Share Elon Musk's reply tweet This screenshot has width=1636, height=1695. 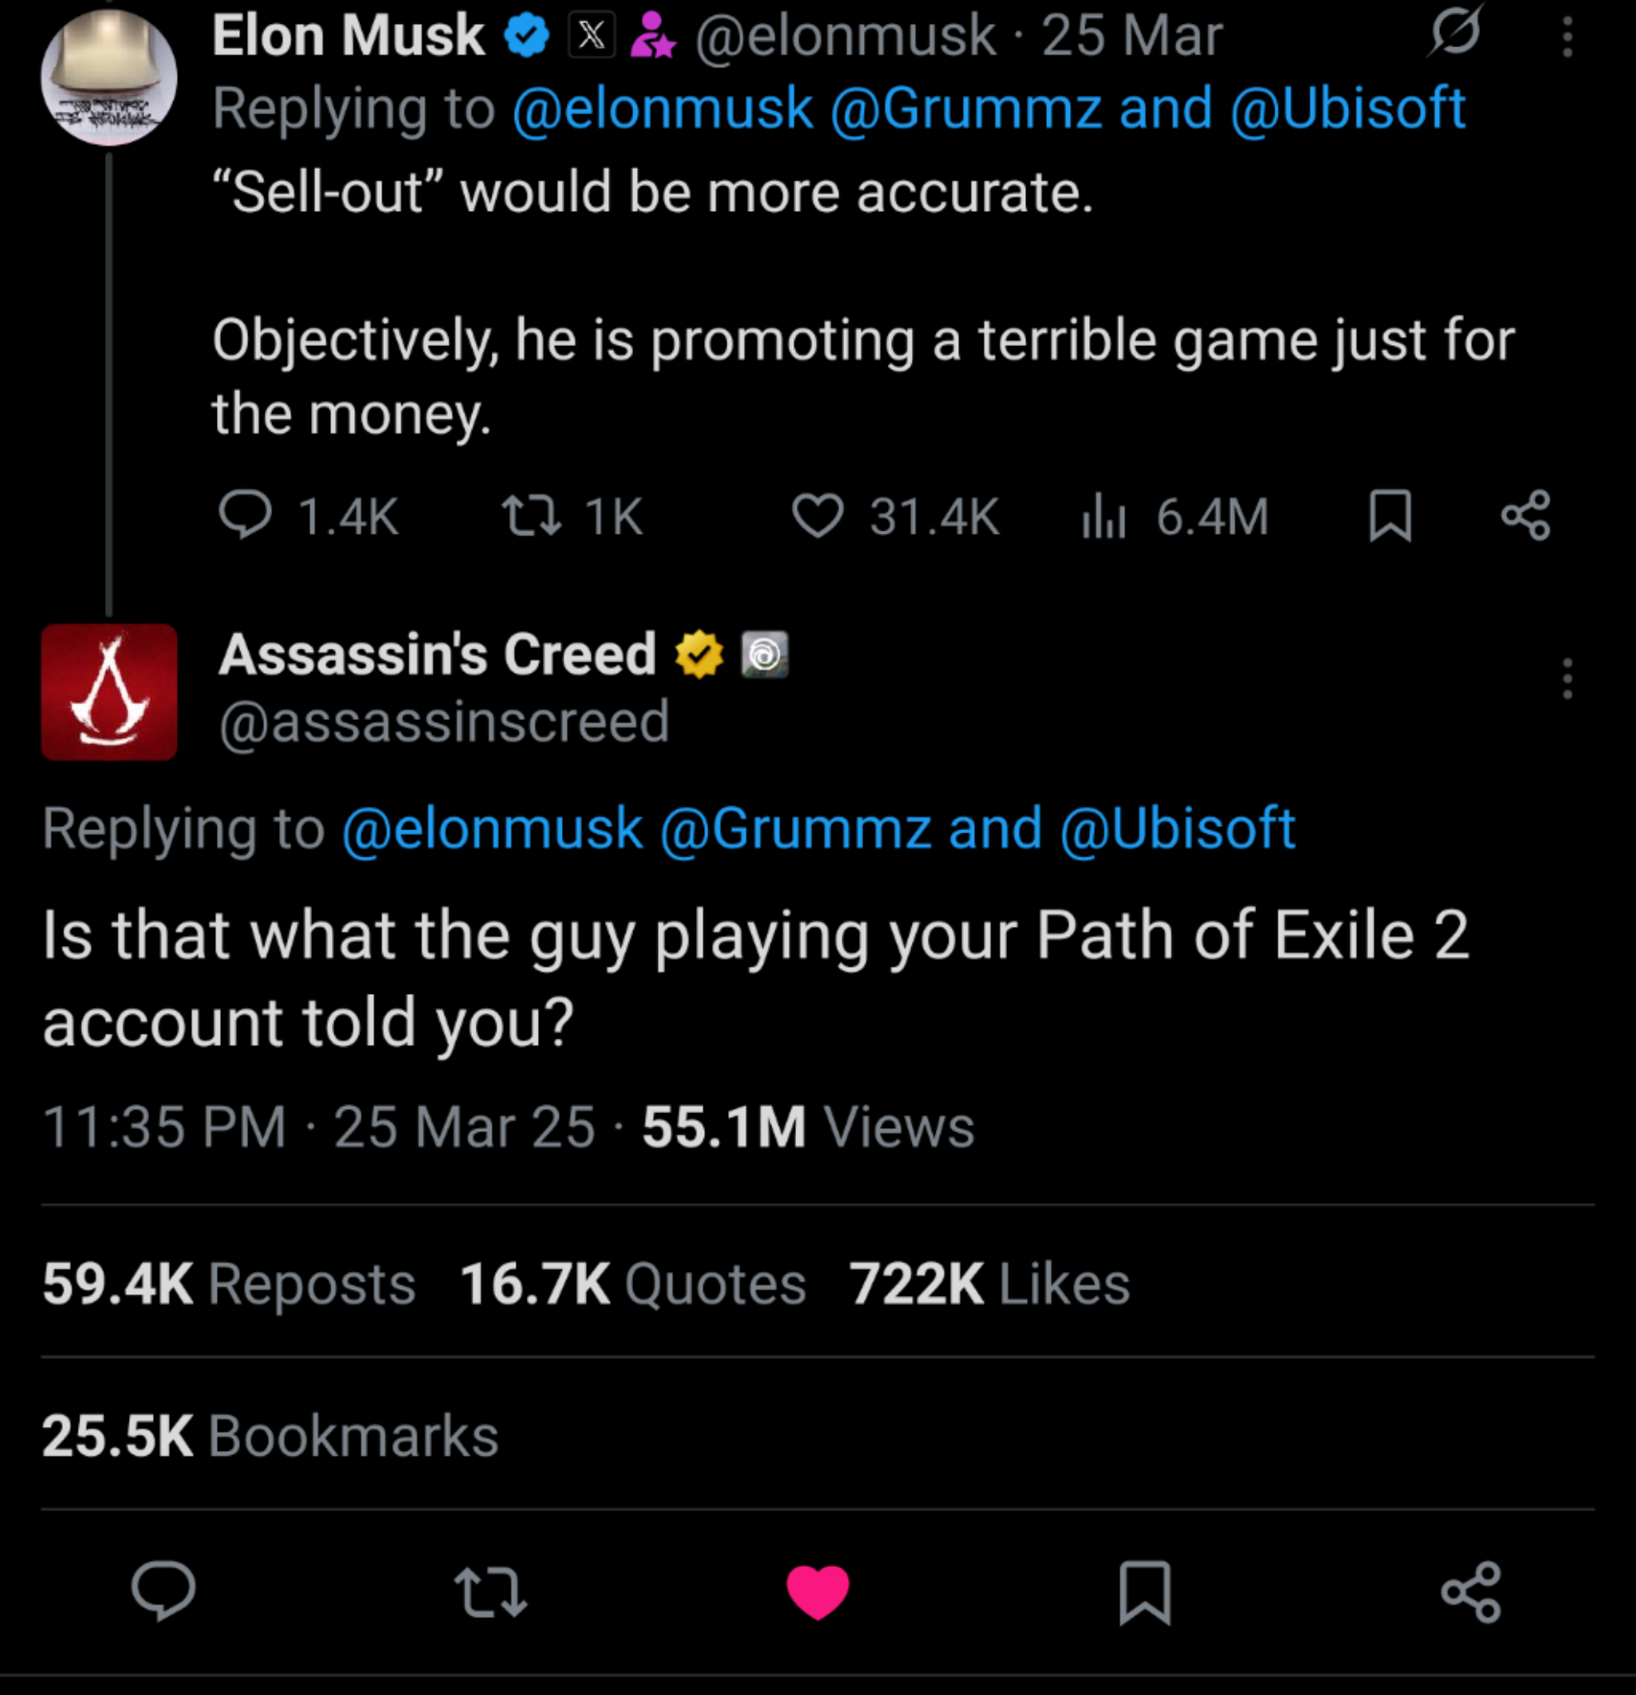[x=1526, y=516]
